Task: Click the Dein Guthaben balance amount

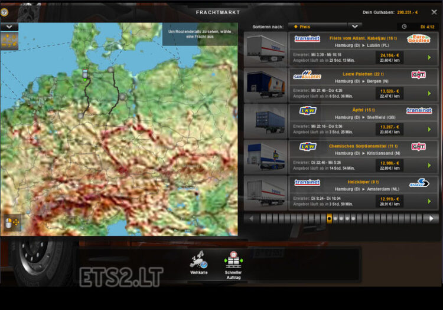Action: point(408,12)
